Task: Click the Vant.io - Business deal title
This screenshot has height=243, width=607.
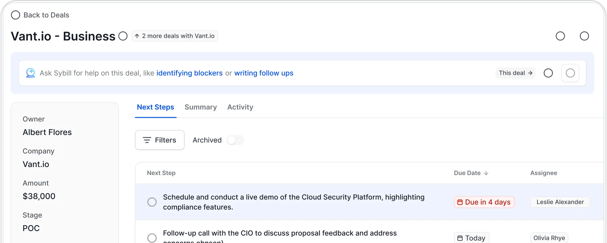Action: 63,36
